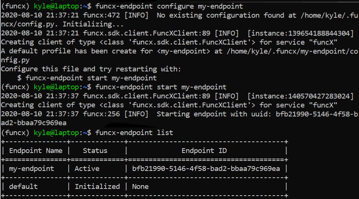Click the '[instance:140570427283024]' text

pyautogui.click(x=301, y=96)
